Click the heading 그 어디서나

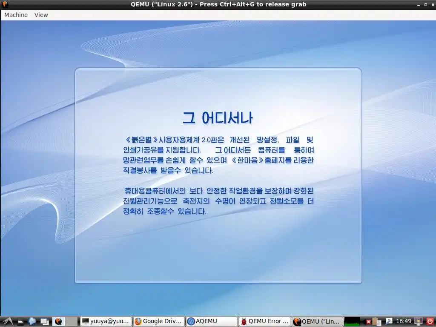pos(218,118)
